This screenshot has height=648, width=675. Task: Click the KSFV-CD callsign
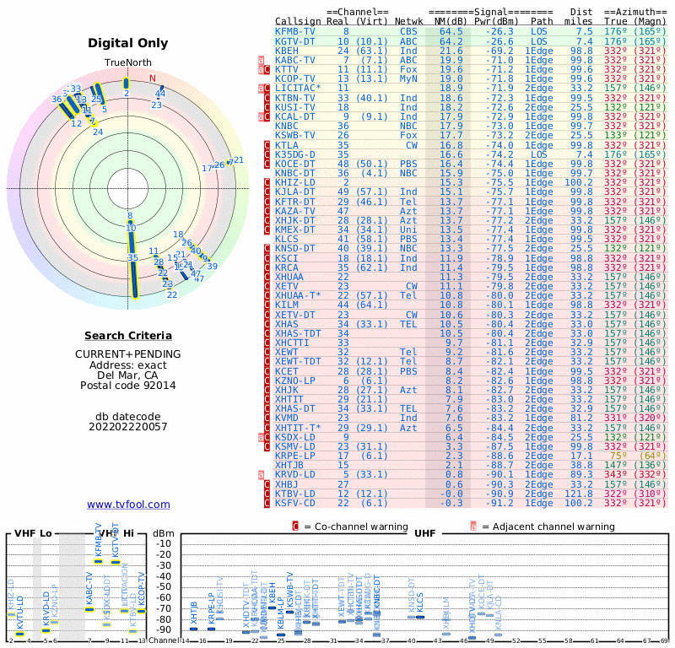tap(295, 503)
